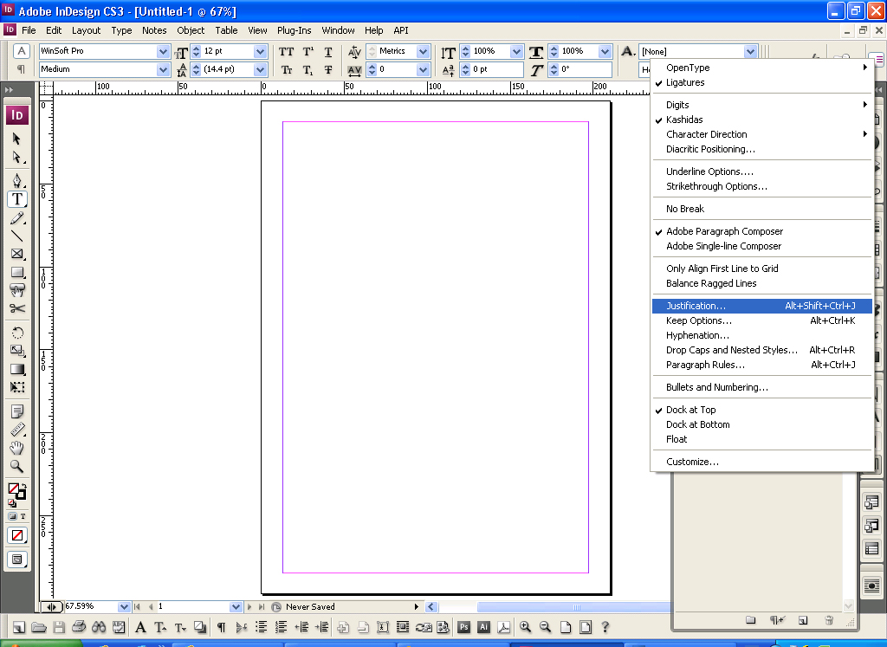The image size is (887, 647).
Task: Activate the Zoom tool in toolbox
Action: tap(17, 466)
